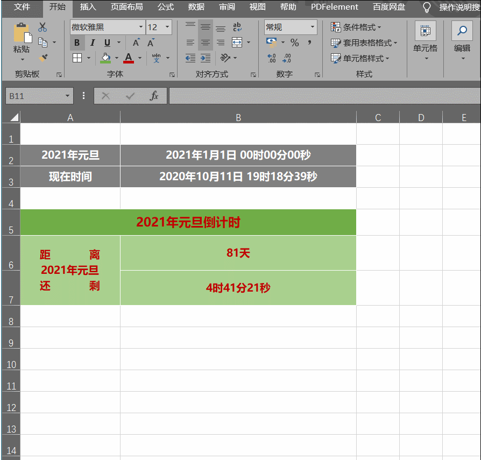Apply comma style separator
Image resolution: width=481 pixels, height=460 pixels.
tap(310, 43)
